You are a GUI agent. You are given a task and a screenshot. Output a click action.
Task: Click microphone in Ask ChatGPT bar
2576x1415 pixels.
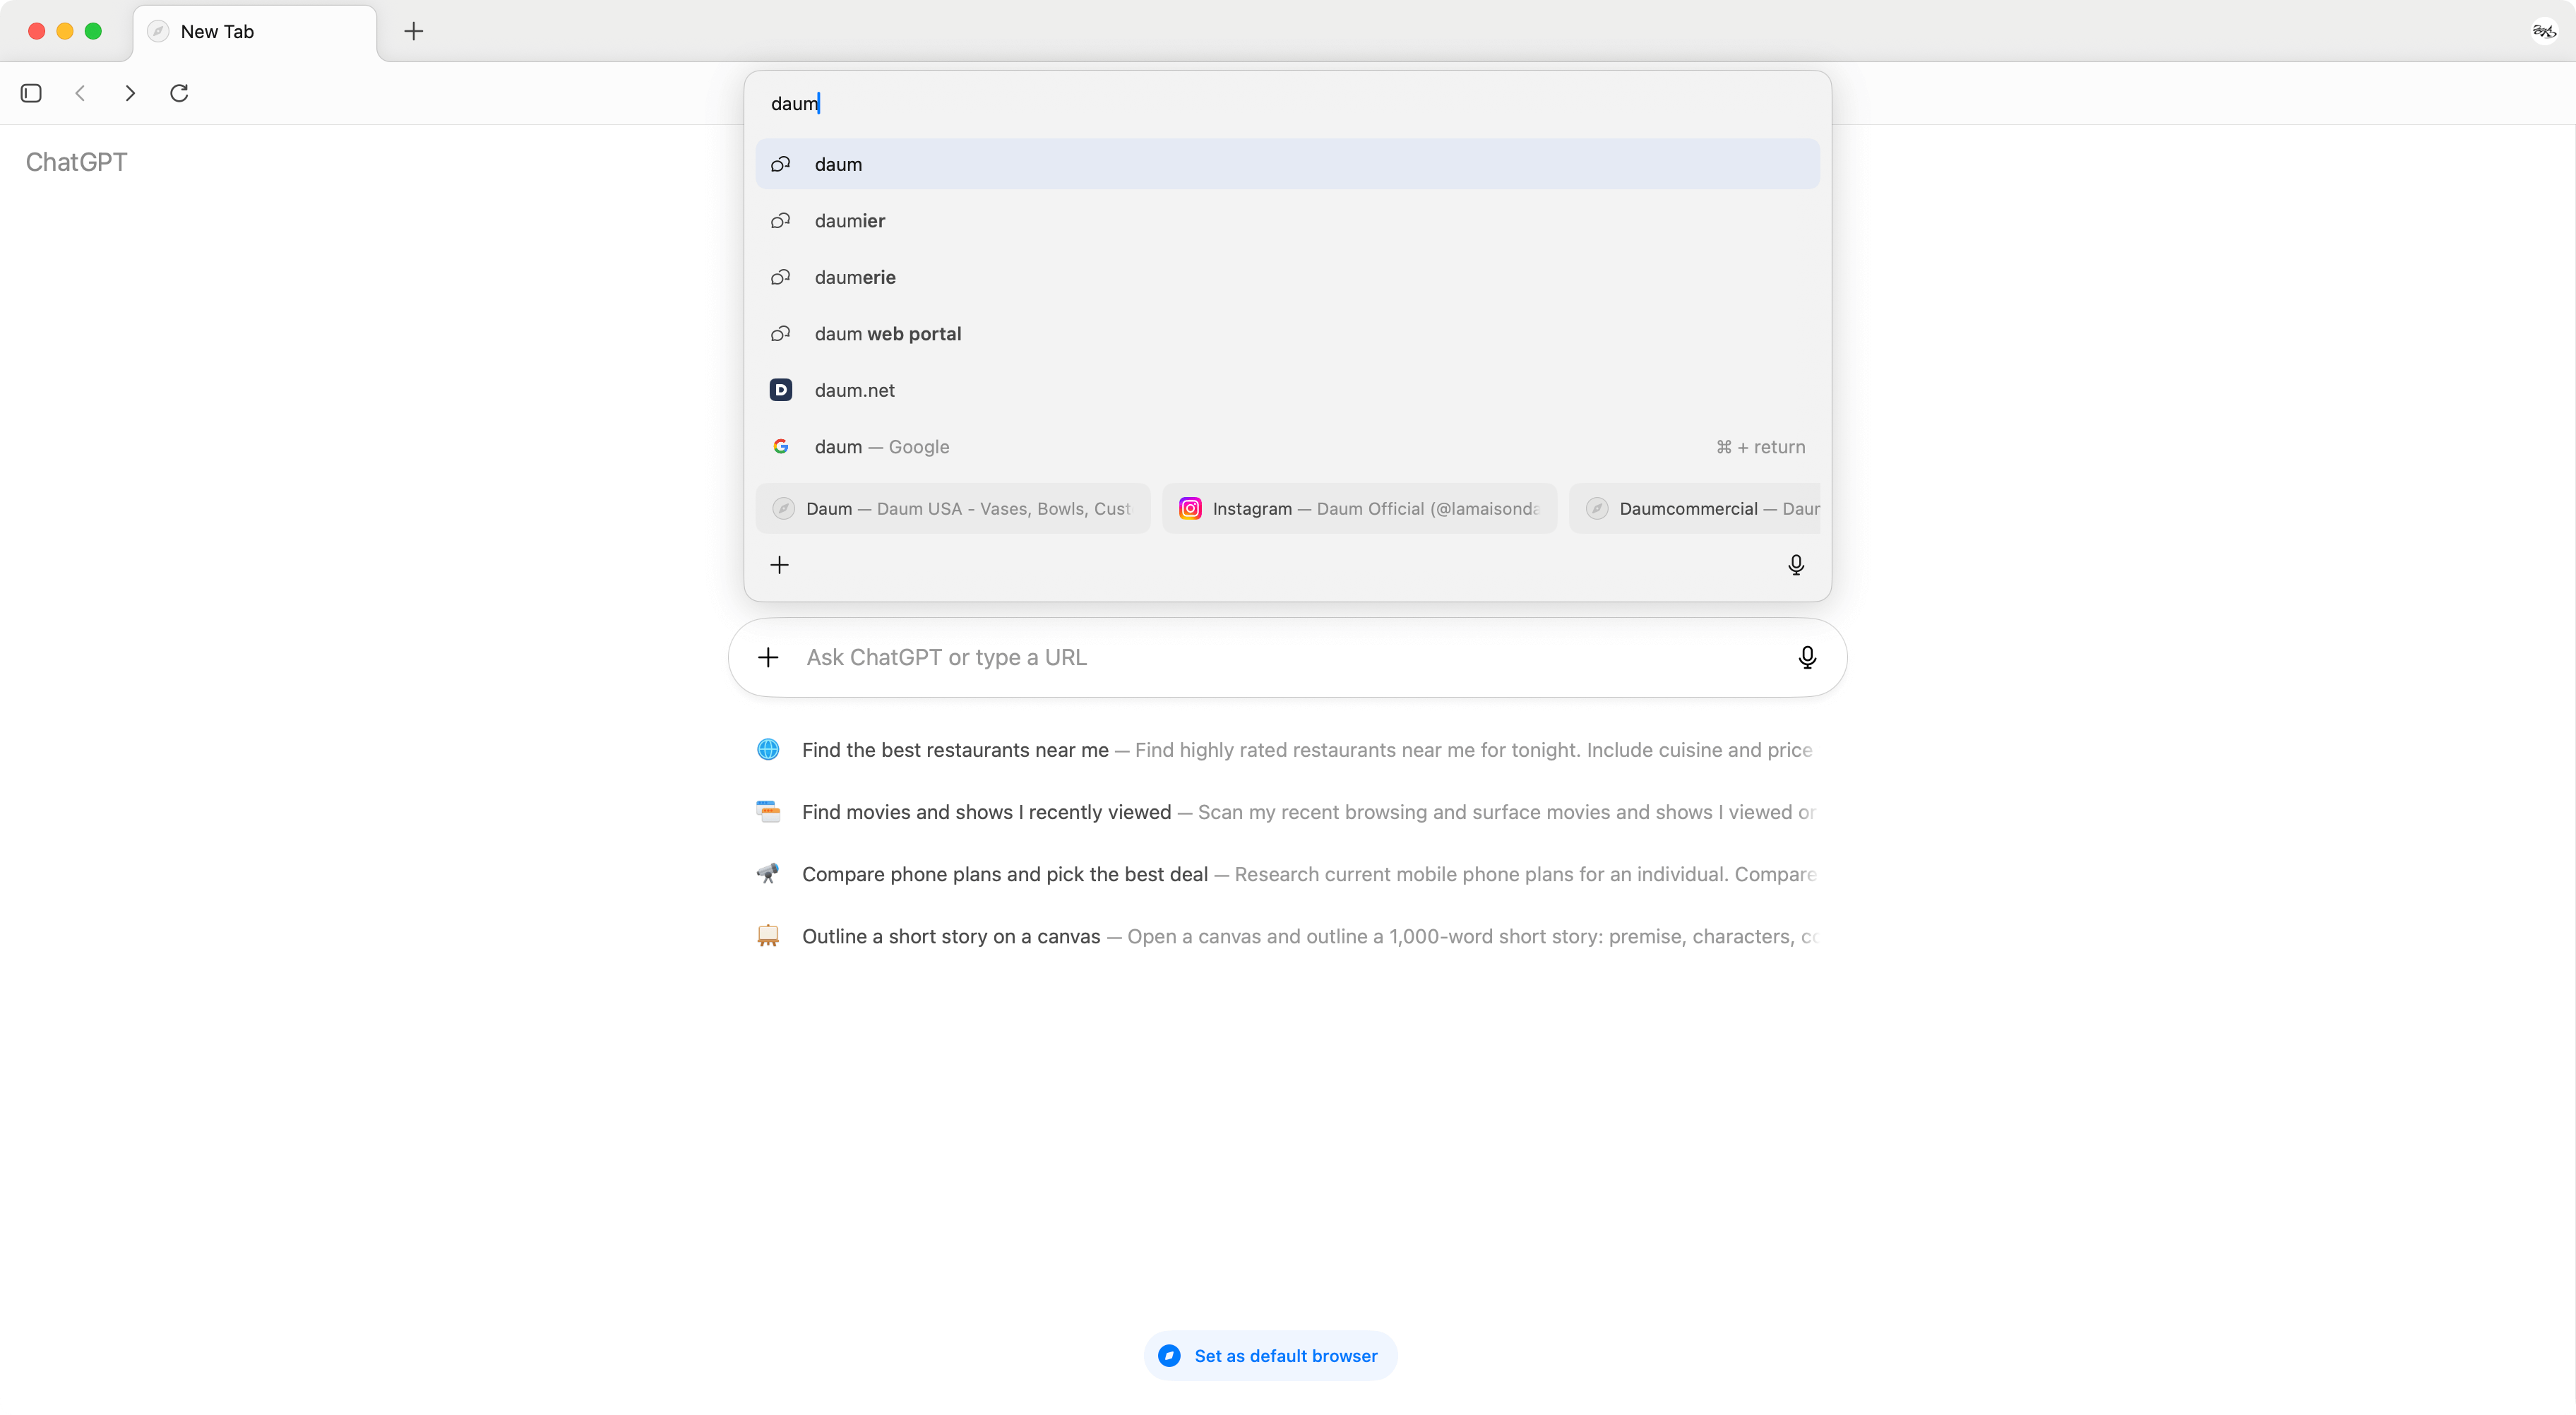[1806, 657]
